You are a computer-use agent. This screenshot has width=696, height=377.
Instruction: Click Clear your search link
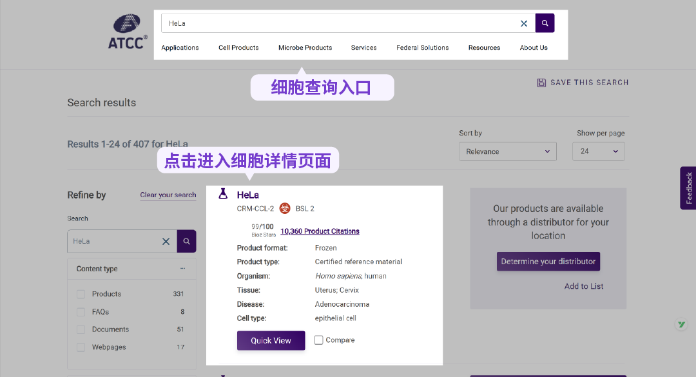[168, 195]
